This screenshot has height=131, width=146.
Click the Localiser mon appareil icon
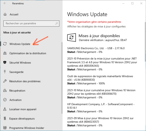pos(5,109)
